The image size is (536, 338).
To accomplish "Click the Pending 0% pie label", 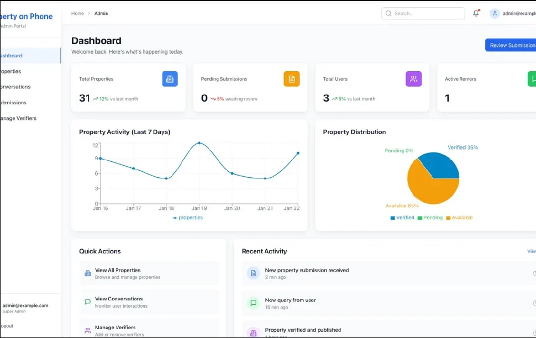I will (399, 151).
